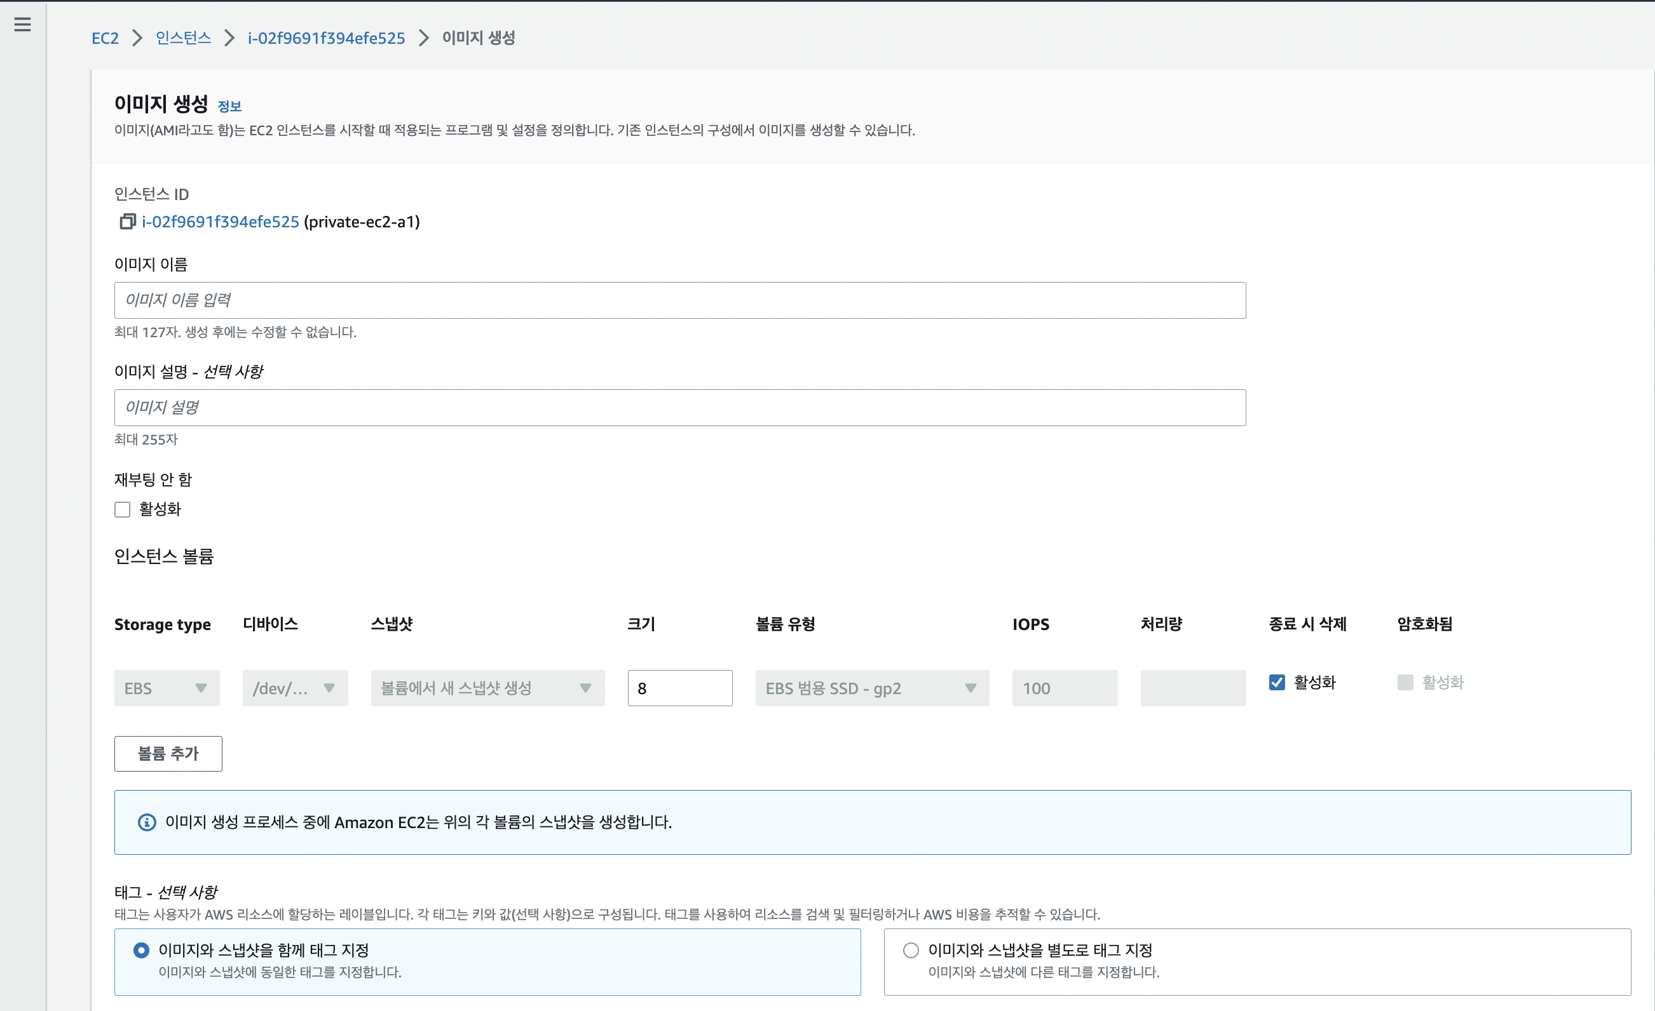Click the 정보 info link beside title
This screenshot has height=1011, width=1655.
pyautogui.click(x=229, y=106)
